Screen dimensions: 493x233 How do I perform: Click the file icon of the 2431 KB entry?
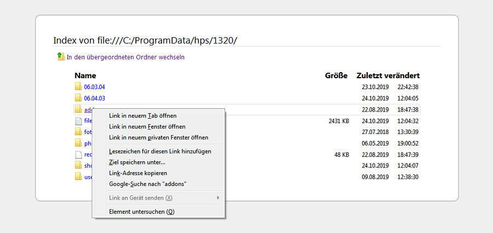click(78, 121)
